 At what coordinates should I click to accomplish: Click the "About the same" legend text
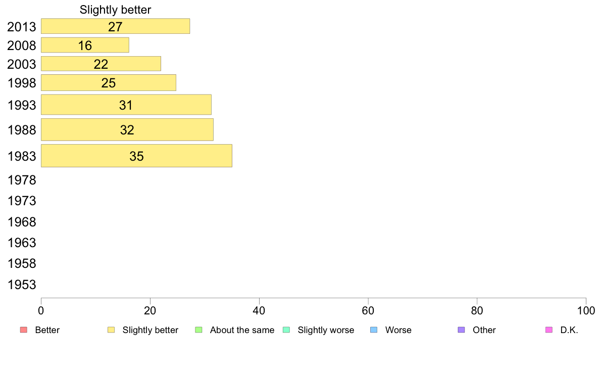coord(242,330)
